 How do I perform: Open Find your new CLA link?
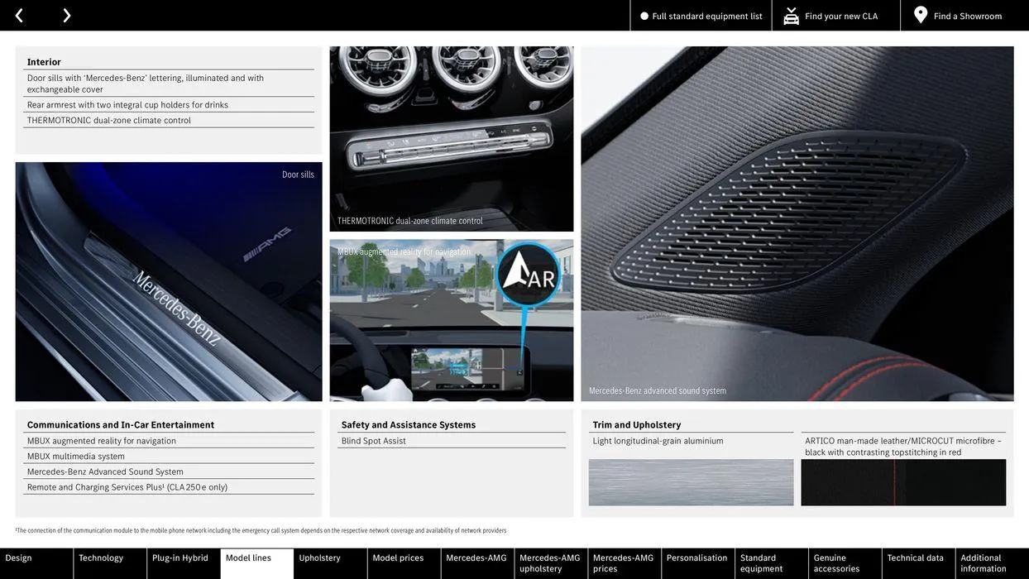click(841, 16)
